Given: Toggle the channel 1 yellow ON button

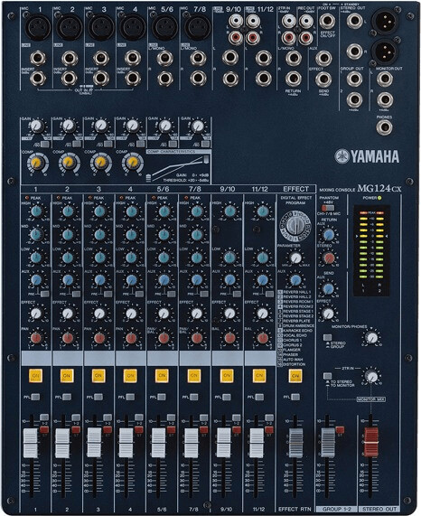Looking at the screenshot, I should (x=35, y=376).
